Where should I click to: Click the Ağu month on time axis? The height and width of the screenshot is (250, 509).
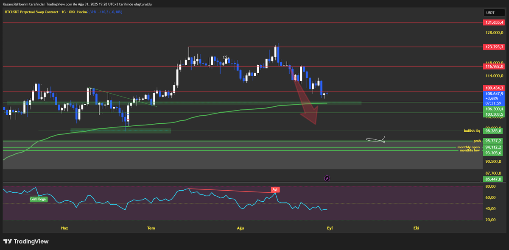click(241, 228)
